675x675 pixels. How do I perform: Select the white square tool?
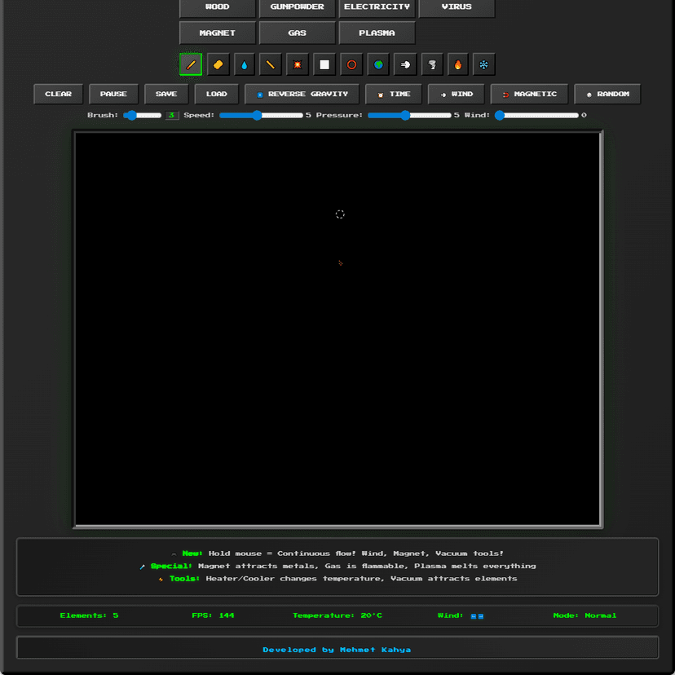pyautogui.click(x=324, y=64)
